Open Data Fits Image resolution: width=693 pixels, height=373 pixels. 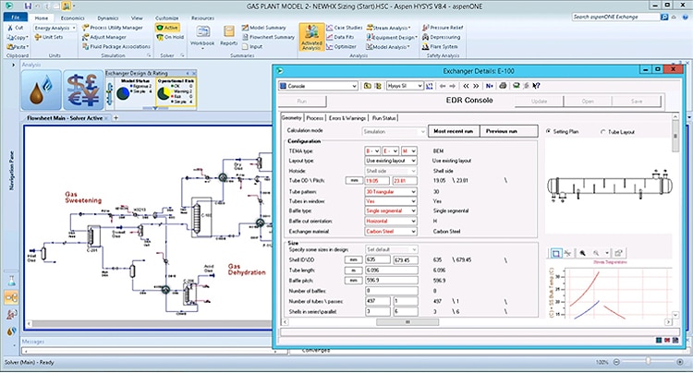340,37
